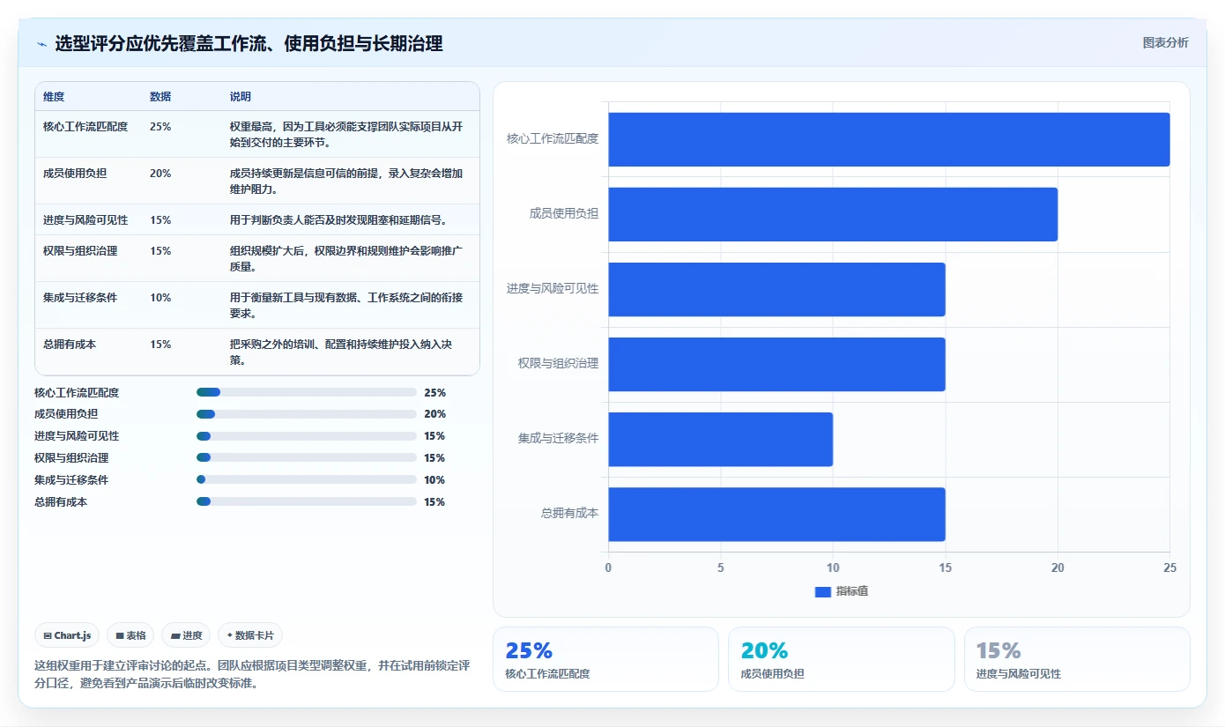This screenshot has height=727, width=1225.
Task: Click the chart y-axis label 成员使用负担
Action: [x=564, y=214]
